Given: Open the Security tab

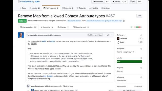Looking at the screenshot, I should pyautogui.click(x=81, y=8).
